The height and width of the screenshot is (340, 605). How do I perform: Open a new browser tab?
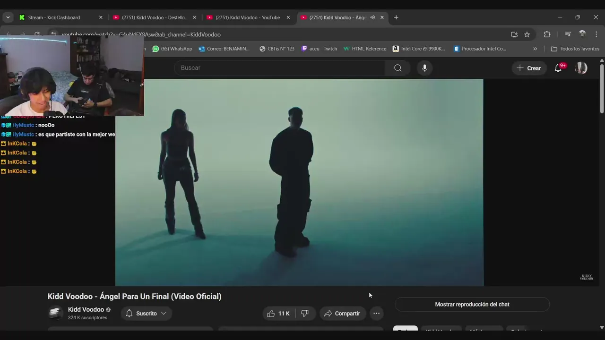coord(396,17)
